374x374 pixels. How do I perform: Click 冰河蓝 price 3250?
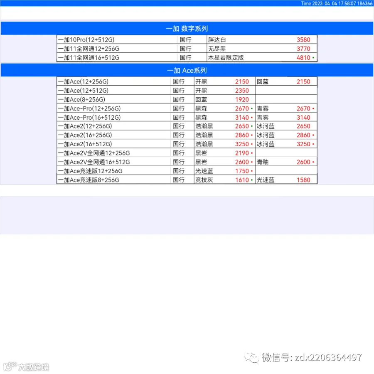[x=303, y=144]
